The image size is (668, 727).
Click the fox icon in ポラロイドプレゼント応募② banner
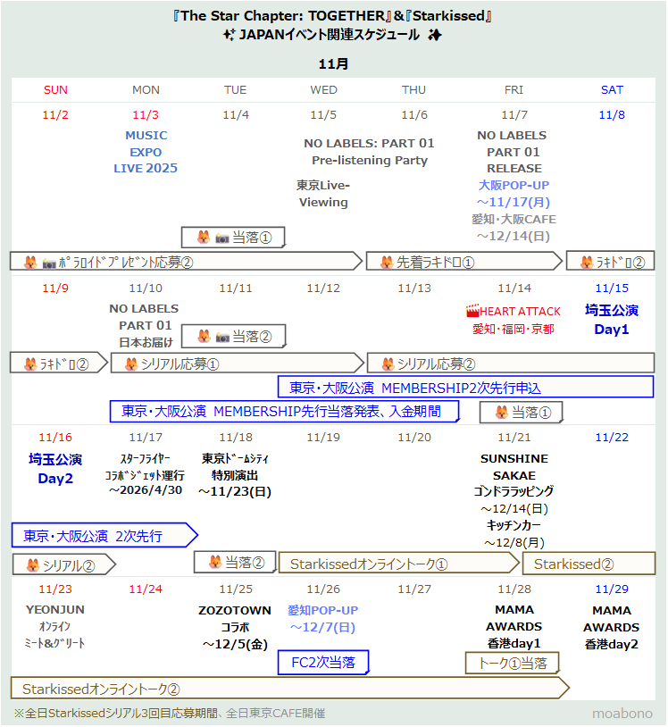(29, 262)
